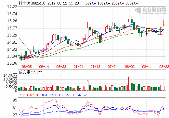Click price axis value 17.22
This screenshot has width=169, height=118.
click(12, 7)
